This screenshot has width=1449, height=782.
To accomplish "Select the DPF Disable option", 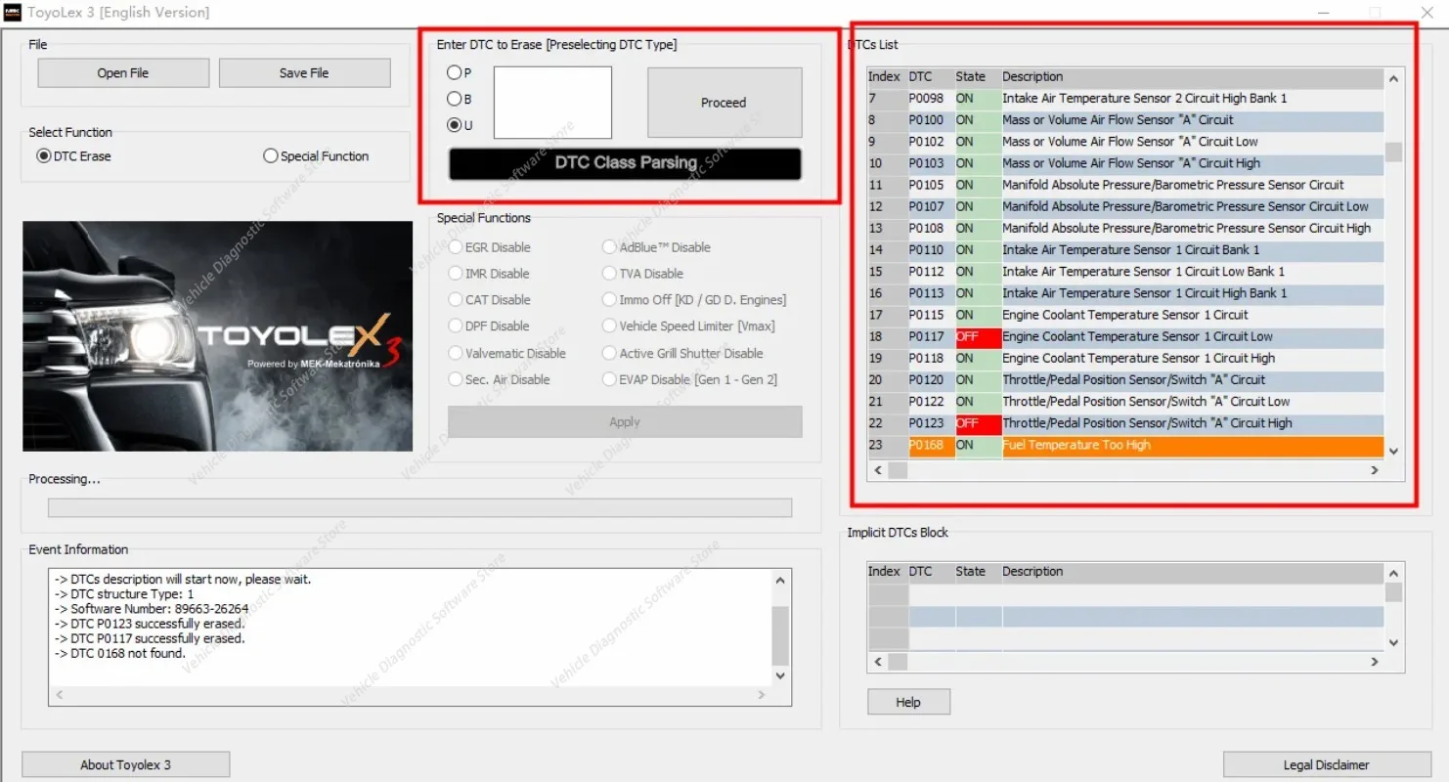I will (x=489, y=326).
